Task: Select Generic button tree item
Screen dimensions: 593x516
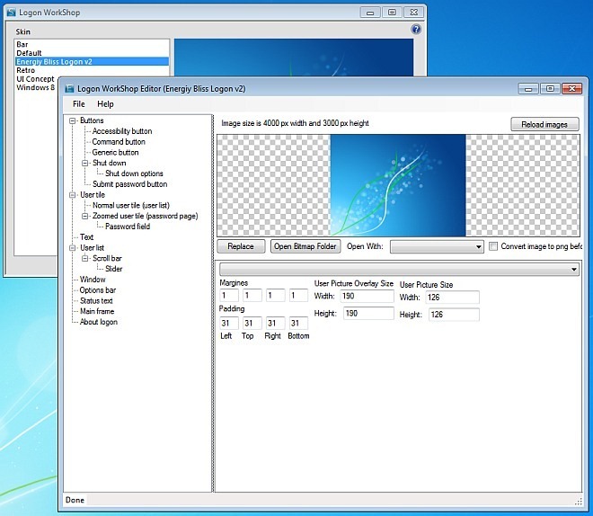Action: click(115, 153)
